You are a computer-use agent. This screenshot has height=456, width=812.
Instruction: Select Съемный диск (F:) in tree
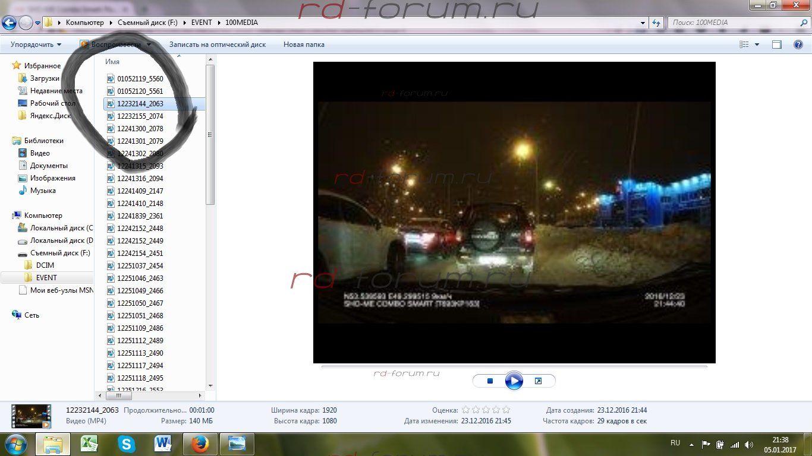pyautogui.click(x=60, y=253)
